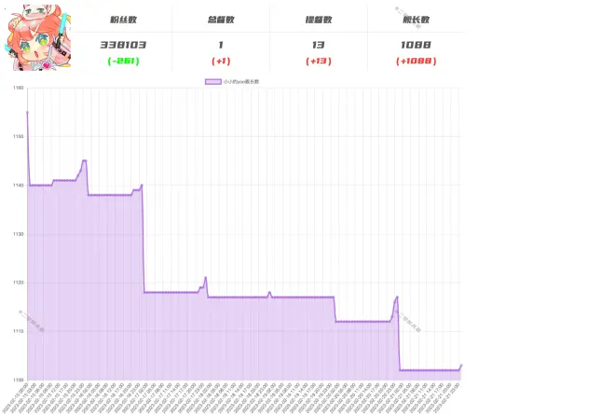Click the follower count 338103
Screen dimensions: 615x414
(x=123, y=45)
